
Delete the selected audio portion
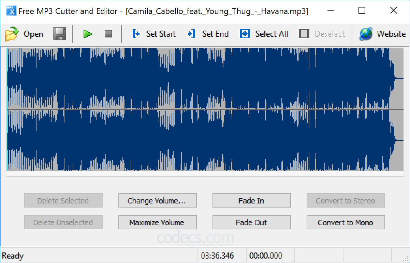(63, 200)
